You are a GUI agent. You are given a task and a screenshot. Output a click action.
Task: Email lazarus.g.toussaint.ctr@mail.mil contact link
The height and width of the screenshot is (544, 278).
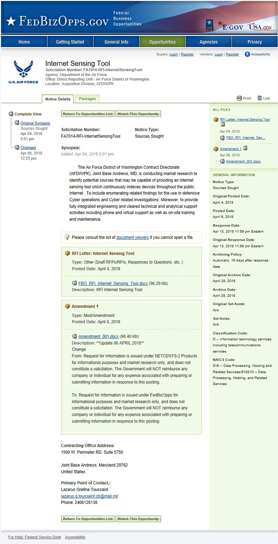tap(89, 496)
